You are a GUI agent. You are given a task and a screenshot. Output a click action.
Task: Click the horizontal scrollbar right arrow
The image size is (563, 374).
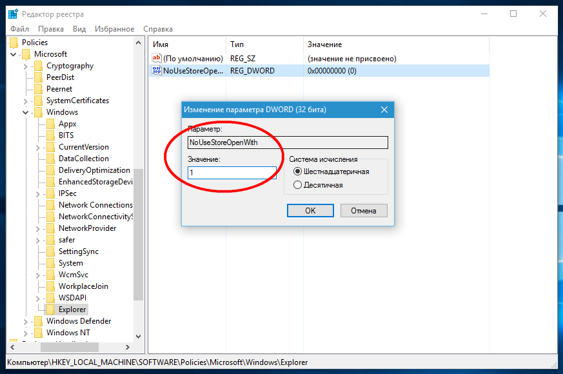click(x=127, y=347)
